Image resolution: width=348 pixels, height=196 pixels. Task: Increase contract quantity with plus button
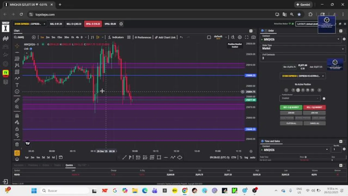coord(319,90)
